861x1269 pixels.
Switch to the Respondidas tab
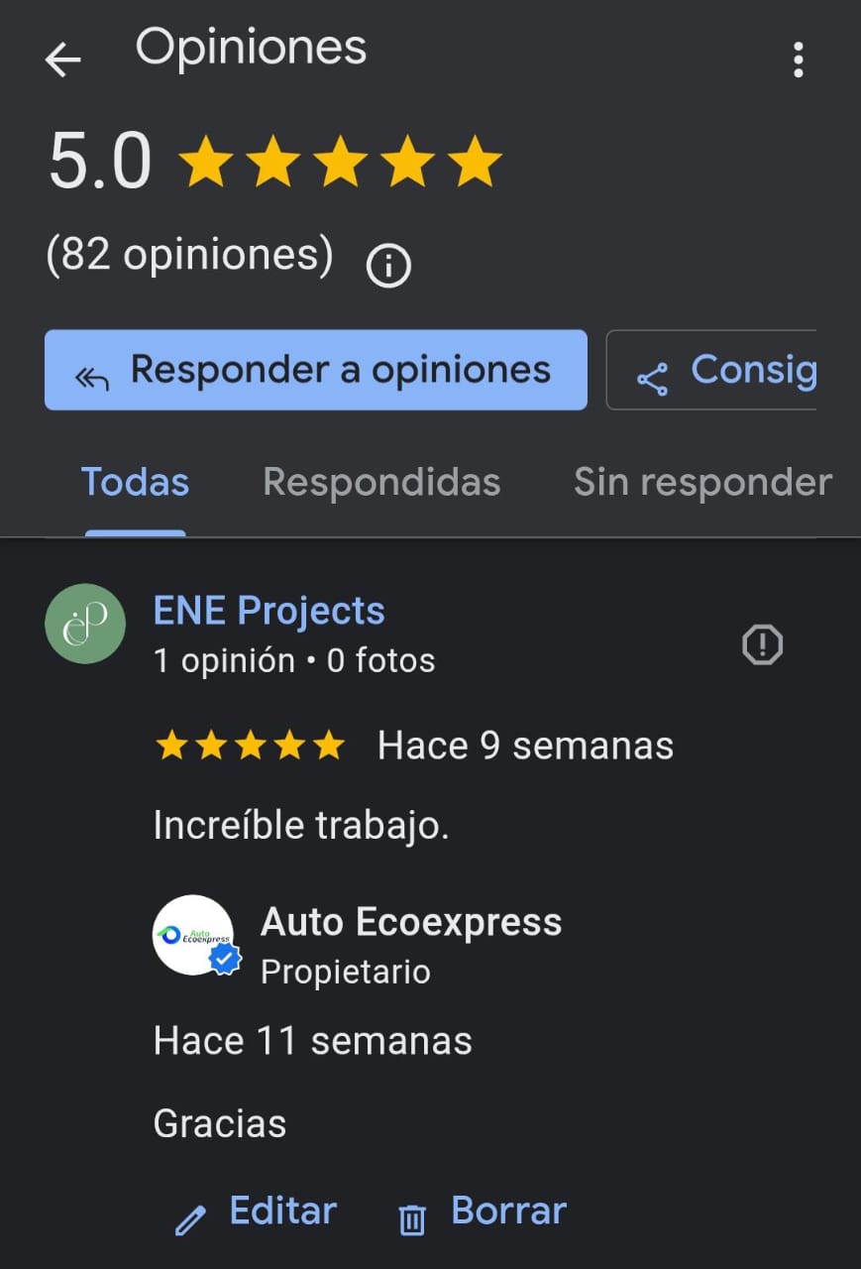[x=381, y=483]
